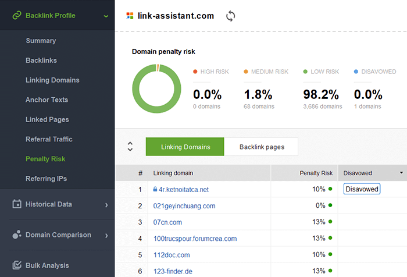Viewport: 407px width, 277px height.
Task: Select Penalty Risk in sidebar
Action: coord(45,159)
